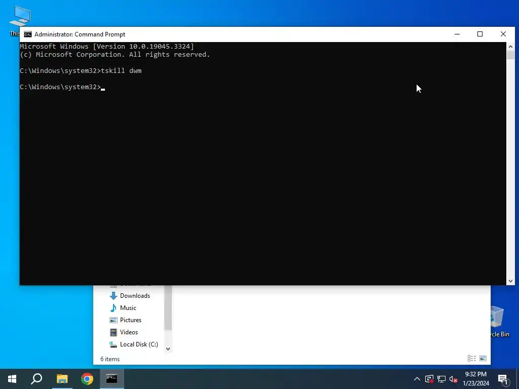Viewport: 519px width, 389px height.
Task: Click the '6 items' status bar text
Action: click(x=110, y=359)
